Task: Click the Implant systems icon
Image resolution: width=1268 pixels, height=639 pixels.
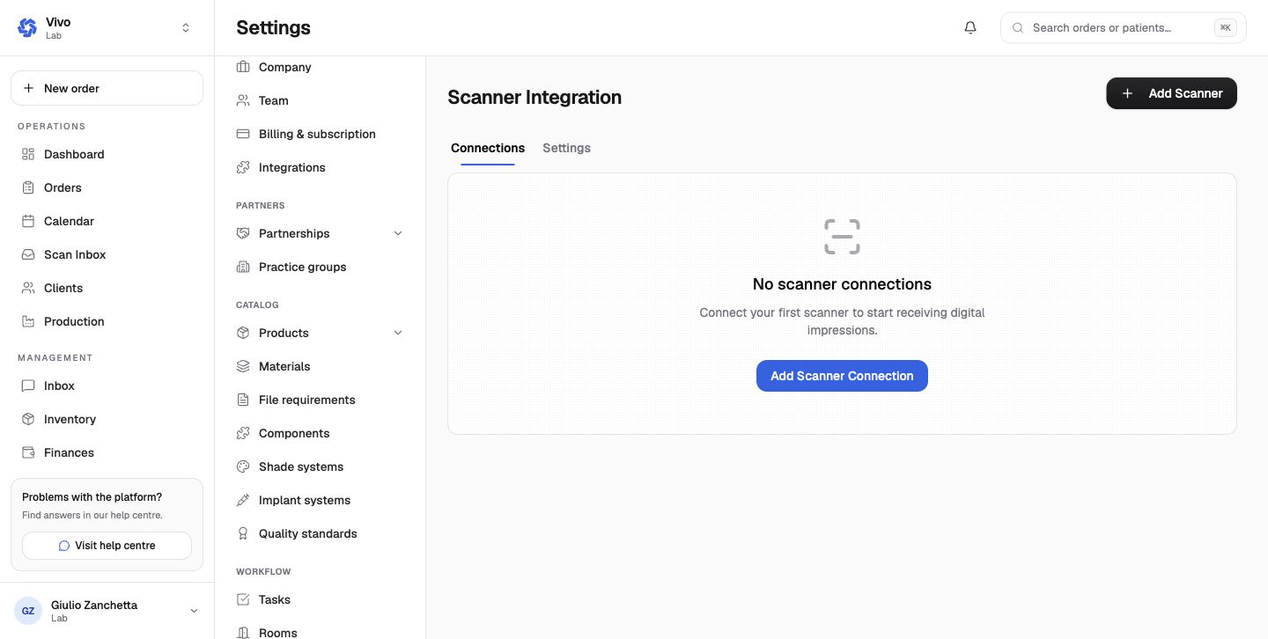Action: tap(243, 500)
